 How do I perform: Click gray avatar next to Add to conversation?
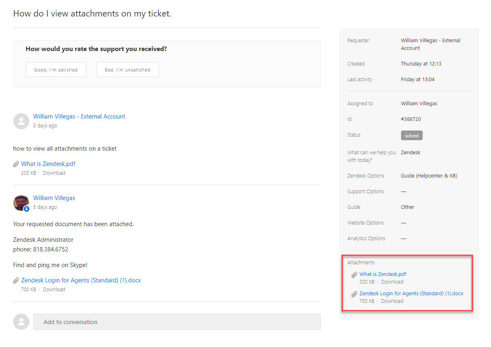[21, 322]
